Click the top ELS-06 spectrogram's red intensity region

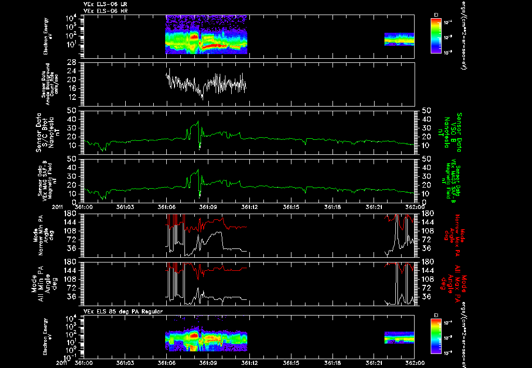[194, 37]
